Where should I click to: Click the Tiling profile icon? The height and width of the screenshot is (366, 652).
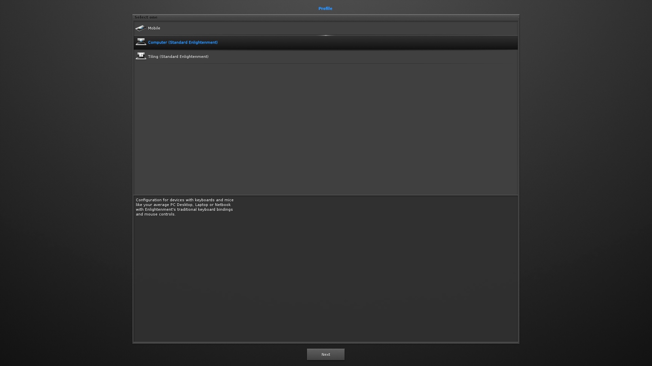pos(141,56)
